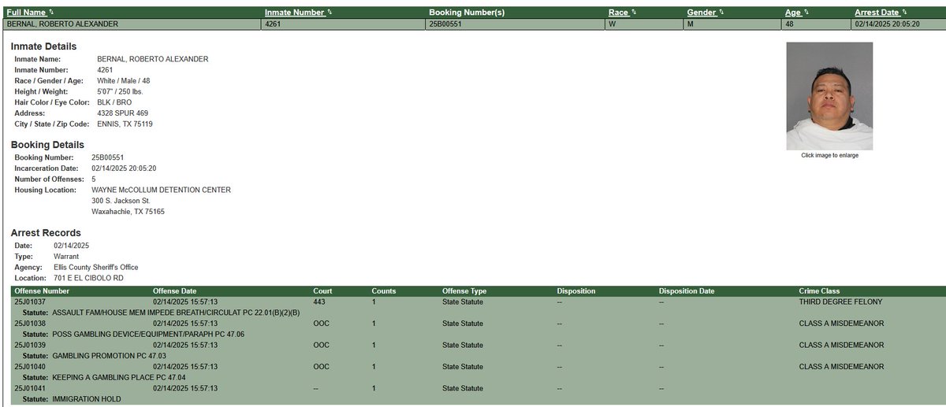Click the Offense Type column header

point(464,291)
